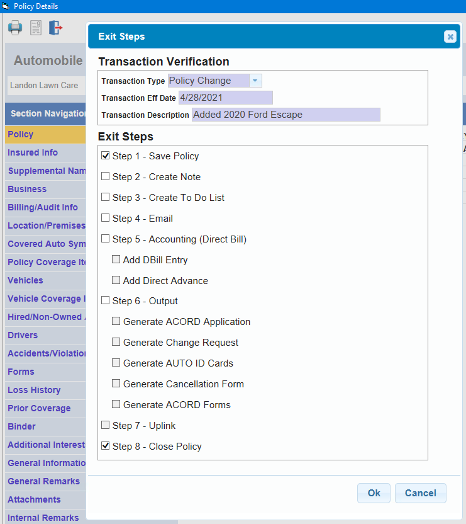Open Prior Coverage section

[45, 408]
